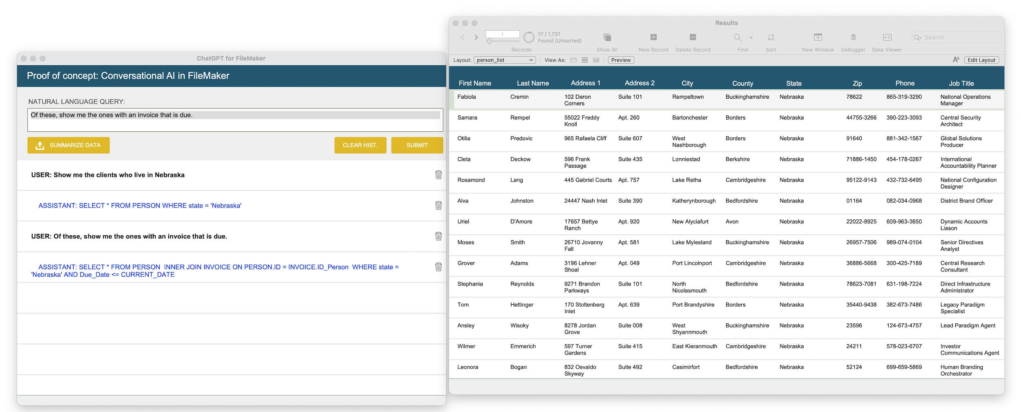
Task: Switch to List view
Action: [585, 60]
